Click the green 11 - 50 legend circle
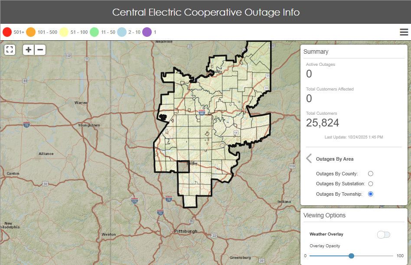 pyautogui.click(x=95, y=32)
